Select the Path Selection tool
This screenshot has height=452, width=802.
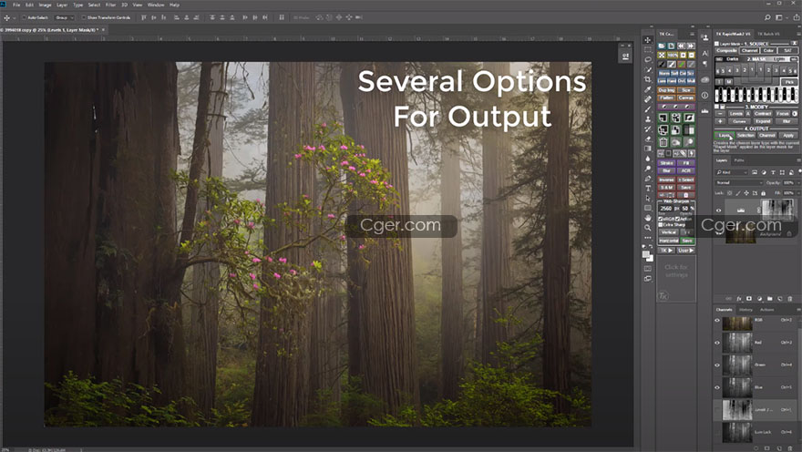click(648, 198)
